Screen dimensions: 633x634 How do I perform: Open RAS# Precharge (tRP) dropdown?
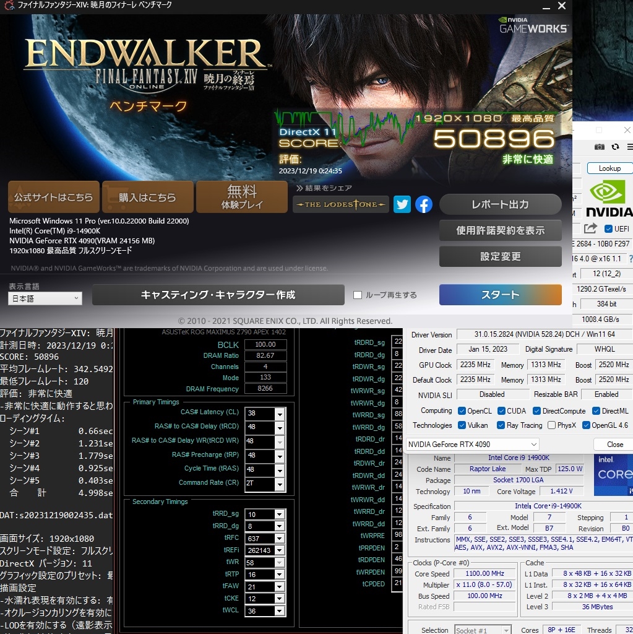tap(279, 456)
